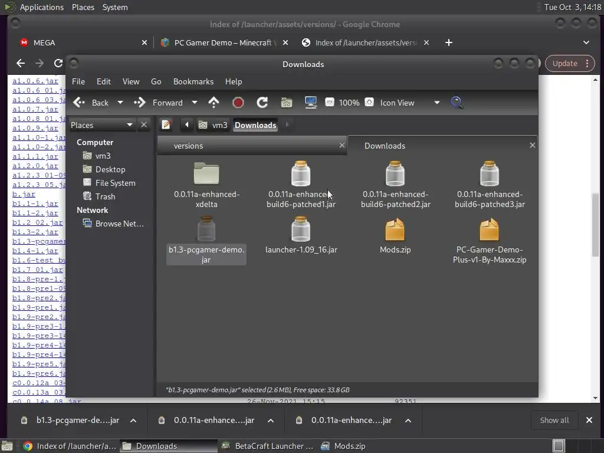
Task: Zoom in with the plus icon
Action: (369, 102)
